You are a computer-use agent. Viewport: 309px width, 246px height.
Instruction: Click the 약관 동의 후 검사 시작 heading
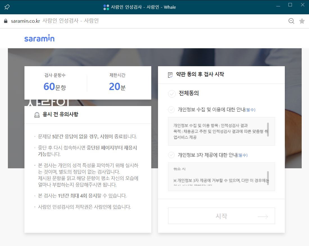tap(200, 74)
